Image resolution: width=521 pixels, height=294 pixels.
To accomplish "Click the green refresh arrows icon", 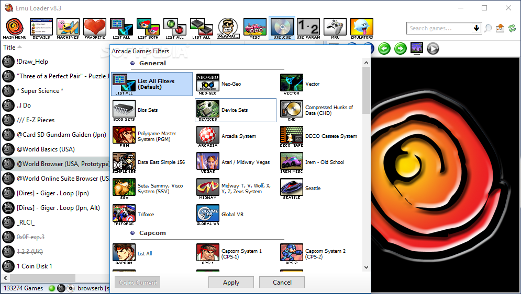I will pos(512,29).
